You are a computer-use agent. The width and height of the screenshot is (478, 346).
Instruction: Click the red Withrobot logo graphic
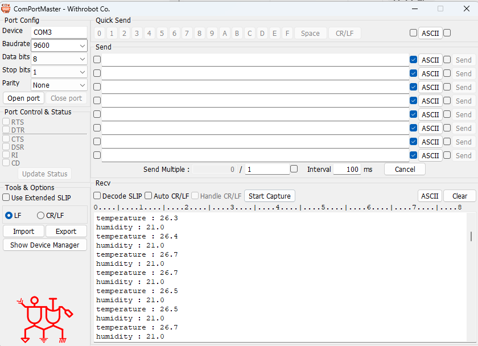pyautogui.click(x=45, y=320)
